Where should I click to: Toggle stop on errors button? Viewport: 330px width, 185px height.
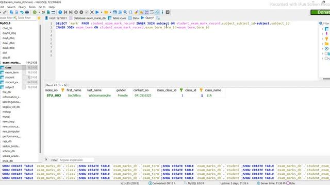click(141, 12)
